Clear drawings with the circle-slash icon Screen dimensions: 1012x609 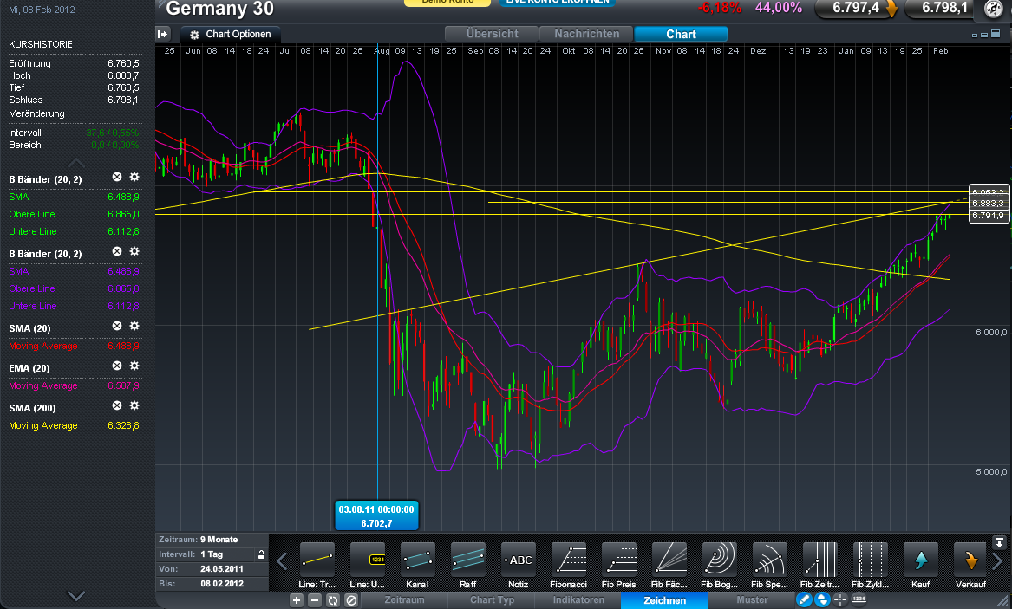pos(351,600)
